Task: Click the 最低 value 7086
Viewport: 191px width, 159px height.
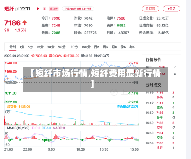Action: (x=56, y=33)
